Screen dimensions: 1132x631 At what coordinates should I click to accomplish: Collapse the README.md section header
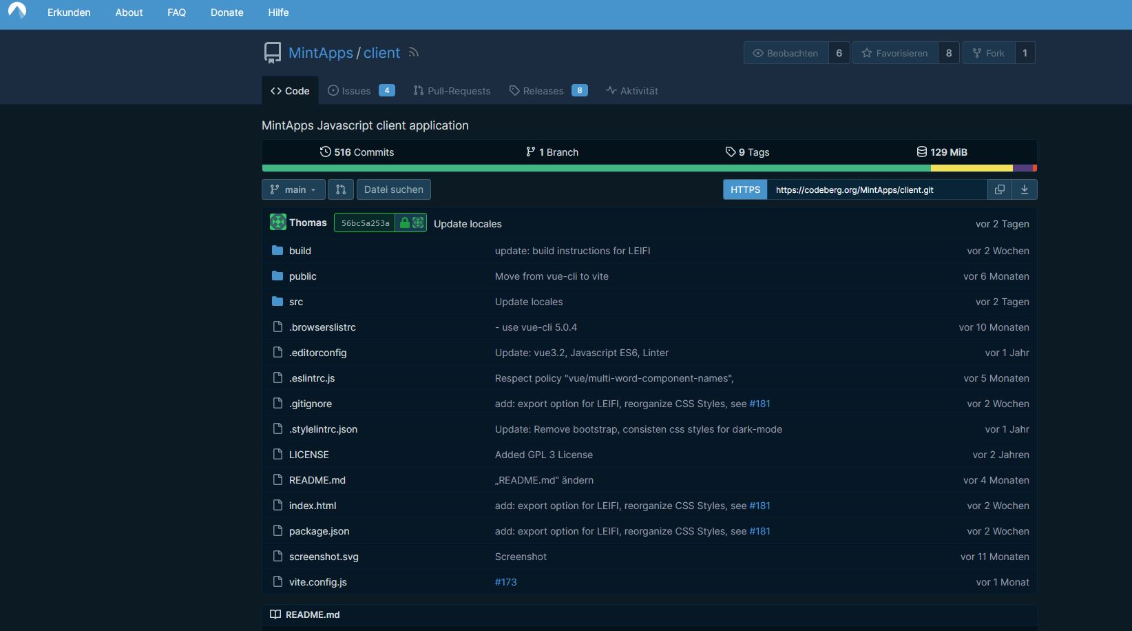[x=312, y=614]
